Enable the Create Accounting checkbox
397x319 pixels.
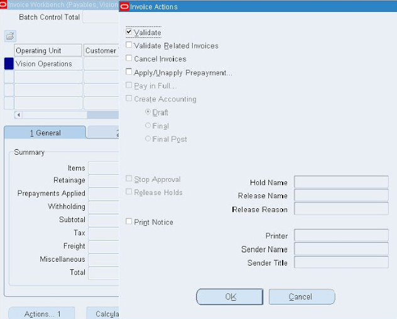pos(129,98)
